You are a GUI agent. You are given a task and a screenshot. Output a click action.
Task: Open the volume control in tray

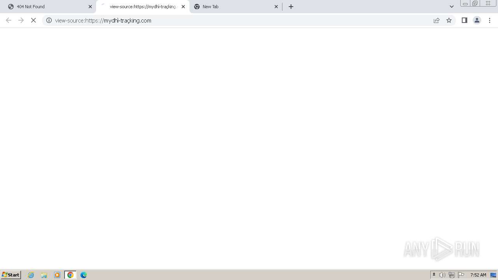[442, 275]
